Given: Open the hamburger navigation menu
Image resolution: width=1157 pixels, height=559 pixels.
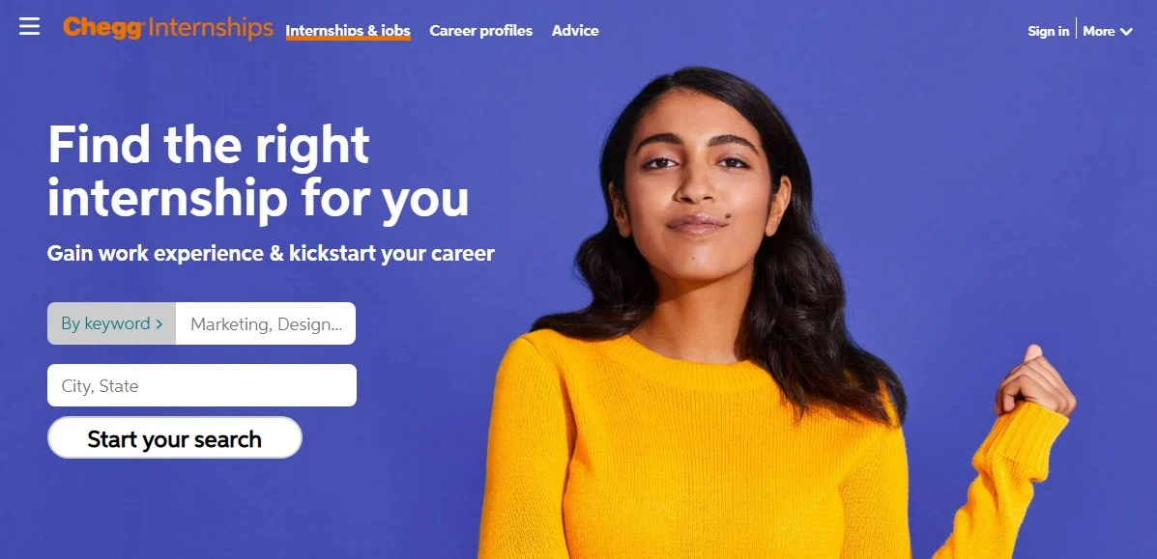Looking at the screenshot, I should [30, 27].
